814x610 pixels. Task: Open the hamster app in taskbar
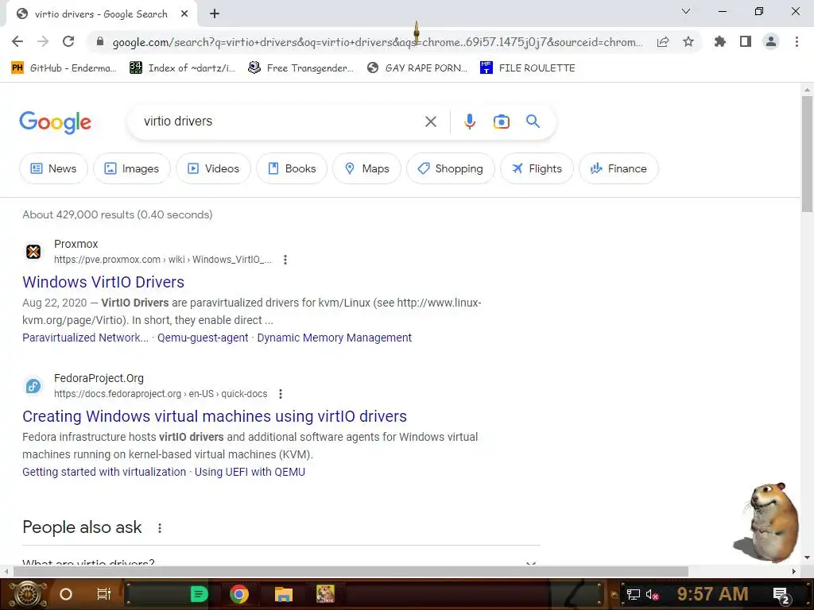coord(325,594)
